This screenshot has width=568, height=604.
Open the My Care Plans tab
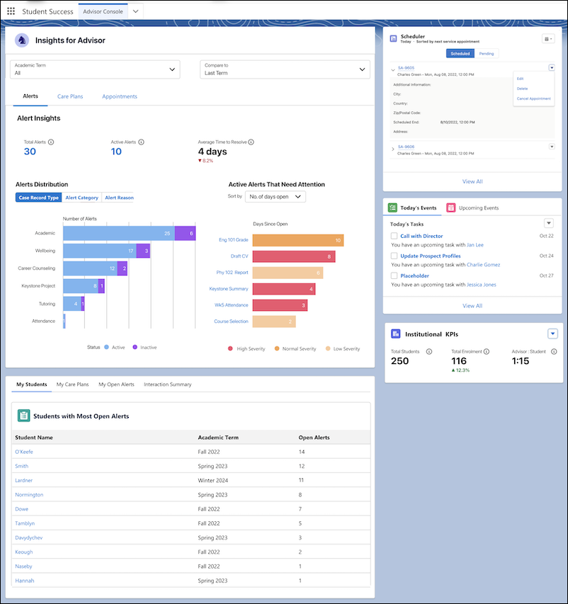72,384
